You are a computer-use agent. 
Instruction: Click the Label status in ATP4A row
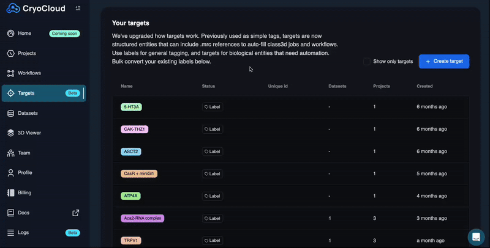(x=213, y=196)
